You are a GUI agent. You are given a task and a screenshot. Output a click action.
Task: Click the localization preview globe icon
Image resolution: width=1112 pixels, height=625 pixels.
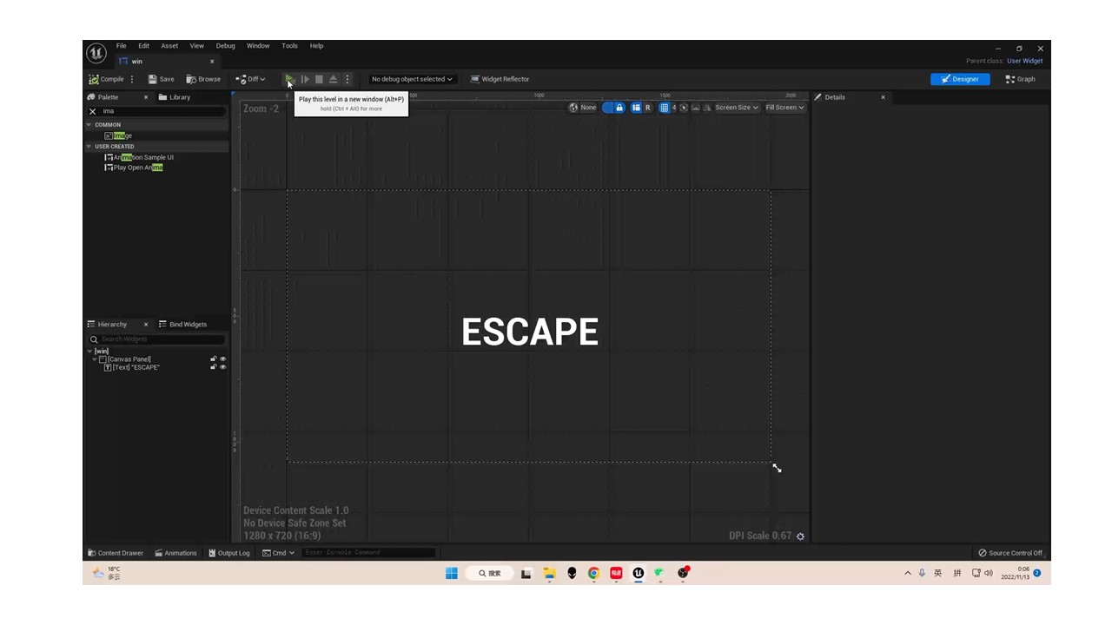point(573,107)
